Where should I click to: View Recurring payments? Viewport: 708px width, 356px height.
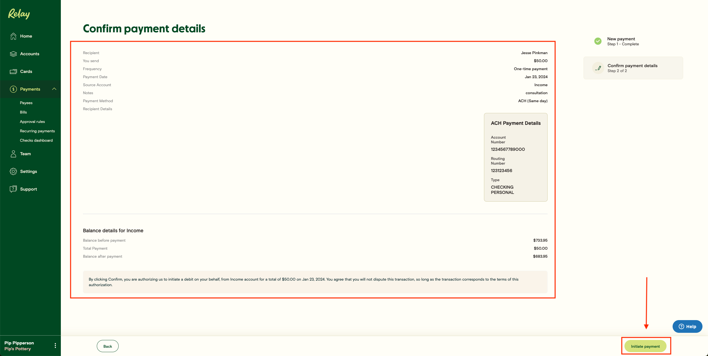click(x=37, y=131)
